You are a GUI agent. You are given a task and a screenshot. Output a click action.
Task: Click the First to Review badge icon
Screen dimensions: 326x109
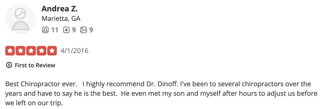point(9,65)
